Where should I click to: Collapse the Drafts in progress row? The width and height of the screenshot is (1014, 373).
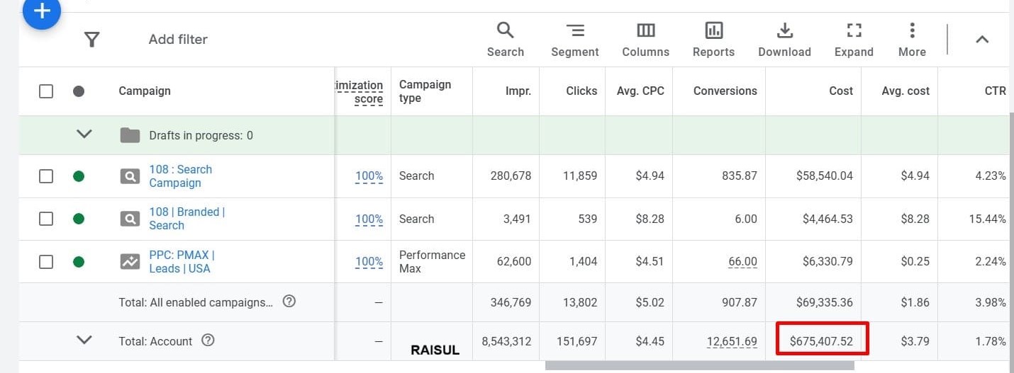[84, 134]
